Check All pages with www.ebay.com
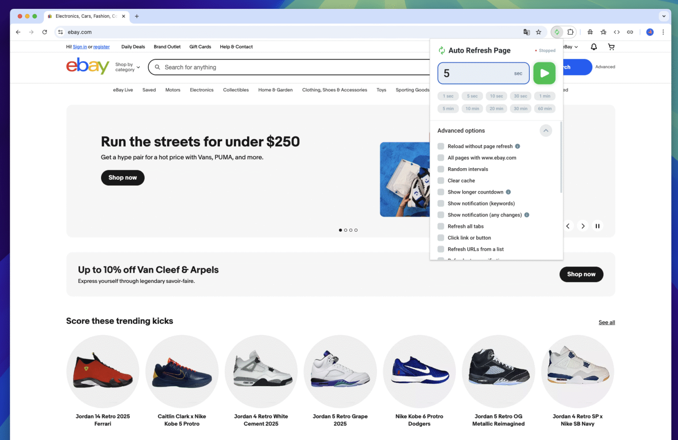This screenshot has height=440, width=678. 441,158
